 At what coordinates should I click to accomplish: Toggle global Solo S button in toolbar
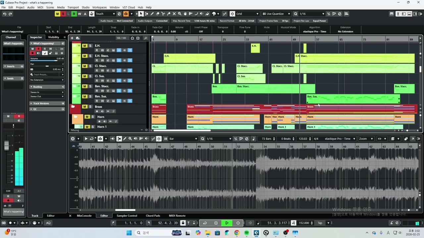63,14
